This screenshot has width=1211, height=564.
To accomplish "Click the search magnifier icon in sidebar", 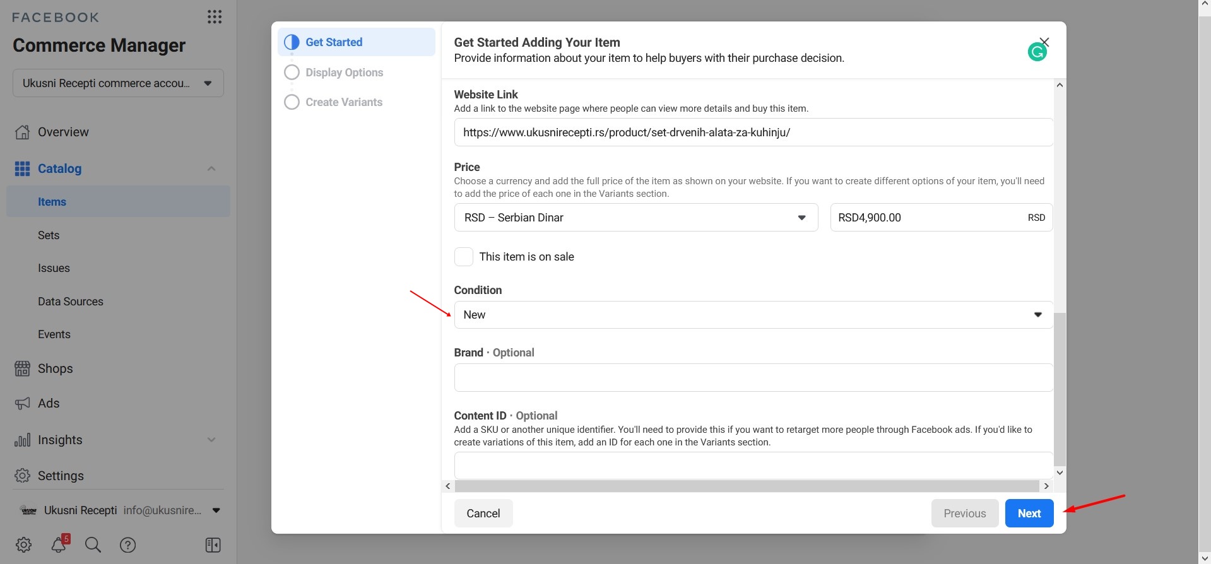I will [x=93, y=544].
